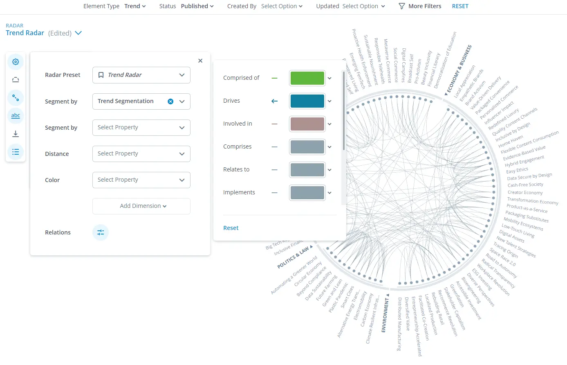Expand the Drives color dropdown arrow

[x=330, y=101]
